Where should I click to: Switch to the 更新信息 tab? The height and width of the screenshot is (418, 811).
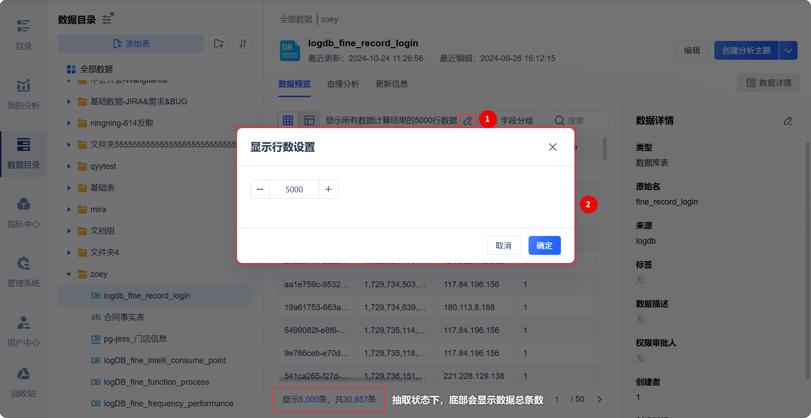tap(392, 84)
